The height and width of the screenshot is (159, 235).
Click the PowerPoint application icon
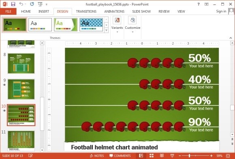(x=5, y=4)
